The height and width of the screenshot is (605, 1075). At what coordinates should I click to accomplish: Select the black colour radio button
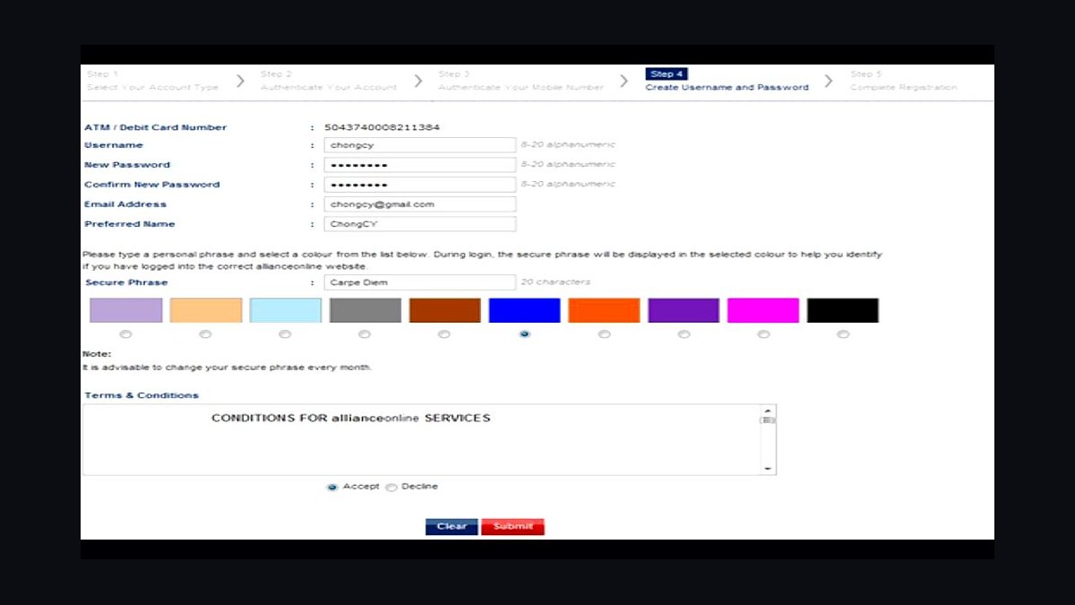coord(843,334)
